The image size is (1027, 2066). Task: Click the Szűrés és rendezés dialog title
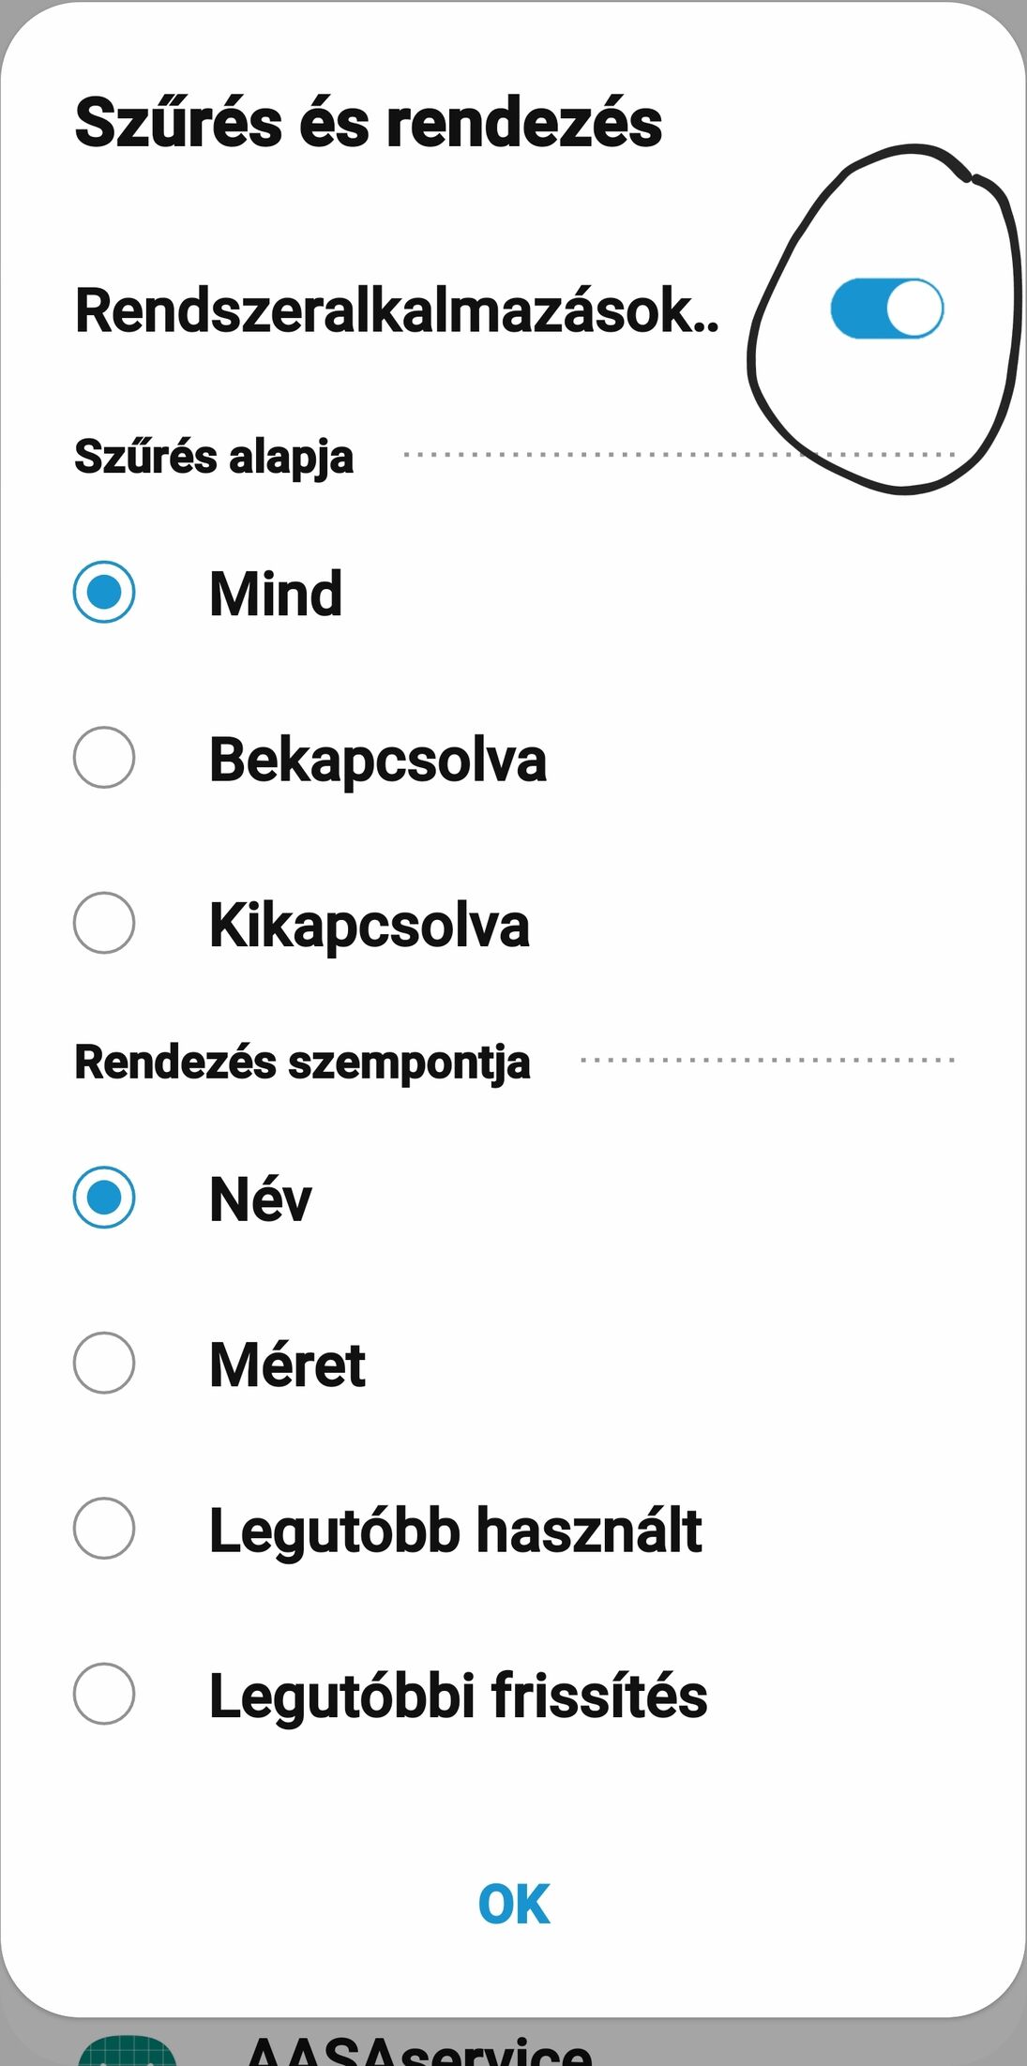click(369, 123)
